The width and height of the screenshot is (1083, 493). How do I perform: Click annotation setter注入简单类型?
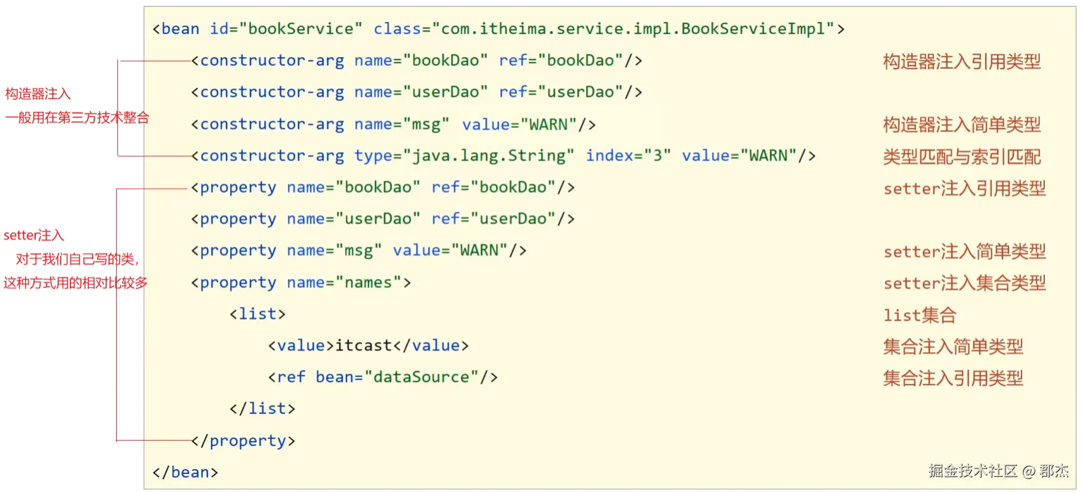964,251
